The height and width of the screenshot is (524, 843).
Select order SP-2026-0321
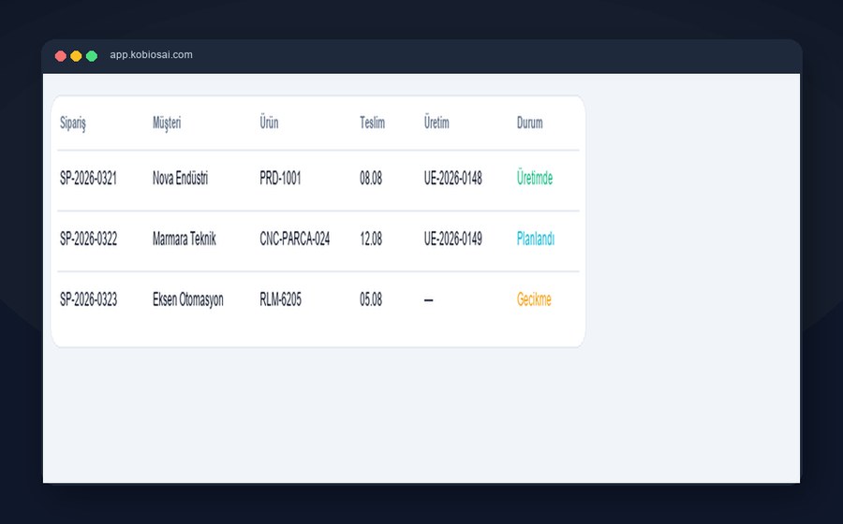[x=88, y=178]
